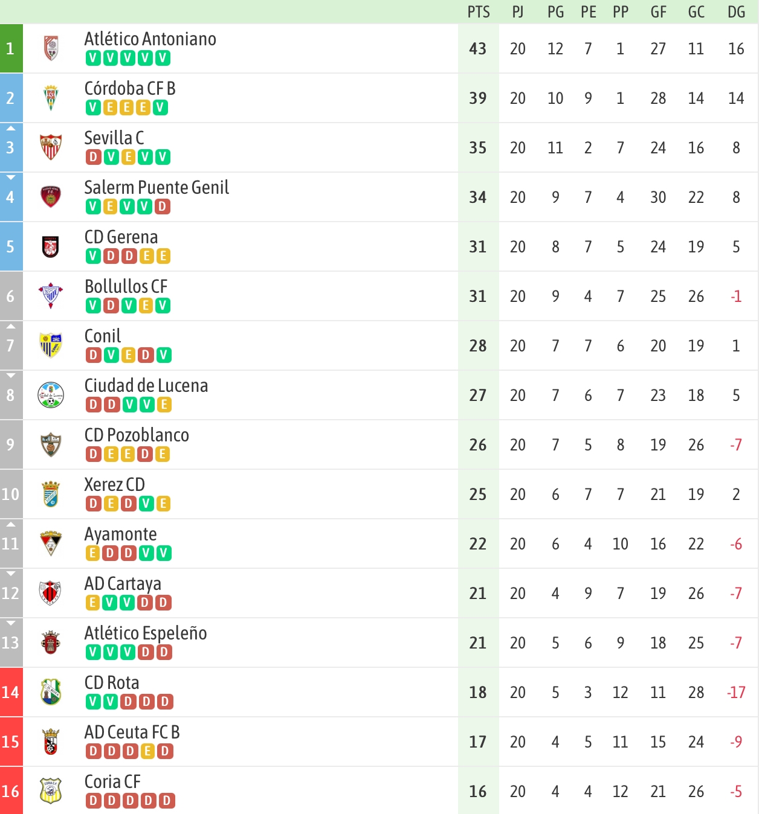Click the Coria CF crest icon
The width and height of the screenshot is (759, 814).
51,791
